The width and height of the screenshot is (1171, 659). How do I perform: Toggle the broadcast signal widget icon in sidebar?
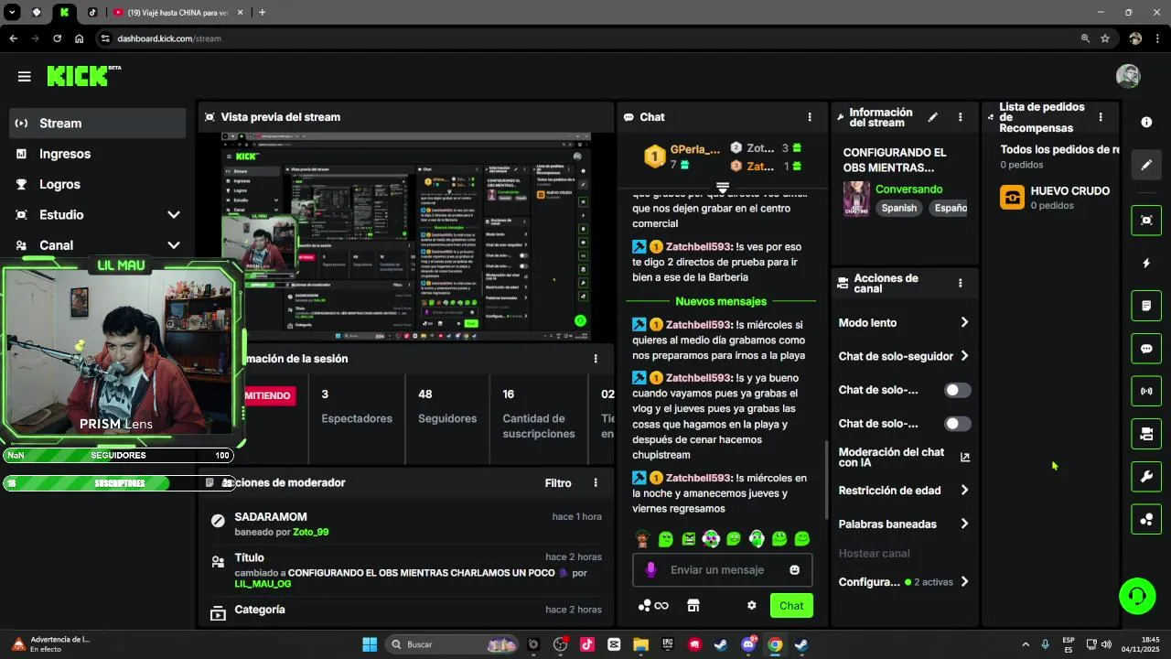(x=1146, y=392)
